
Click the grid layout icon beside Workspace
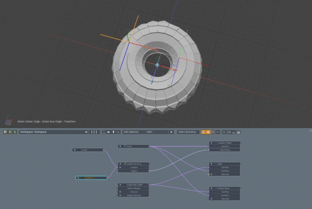click(94, 132)
